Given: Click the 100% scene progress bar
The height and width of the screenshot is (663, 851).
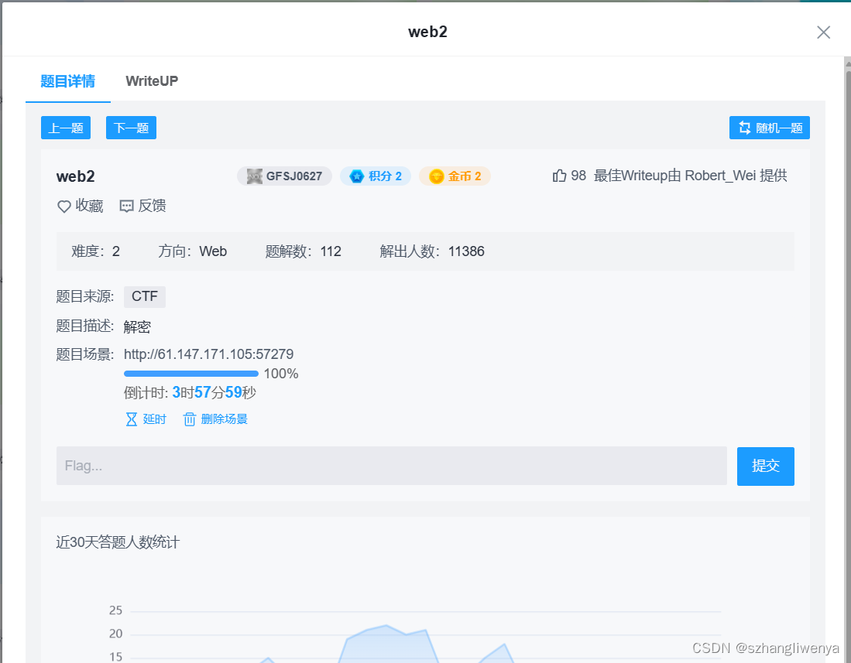Looking at the screenshot, I should 191,373.
